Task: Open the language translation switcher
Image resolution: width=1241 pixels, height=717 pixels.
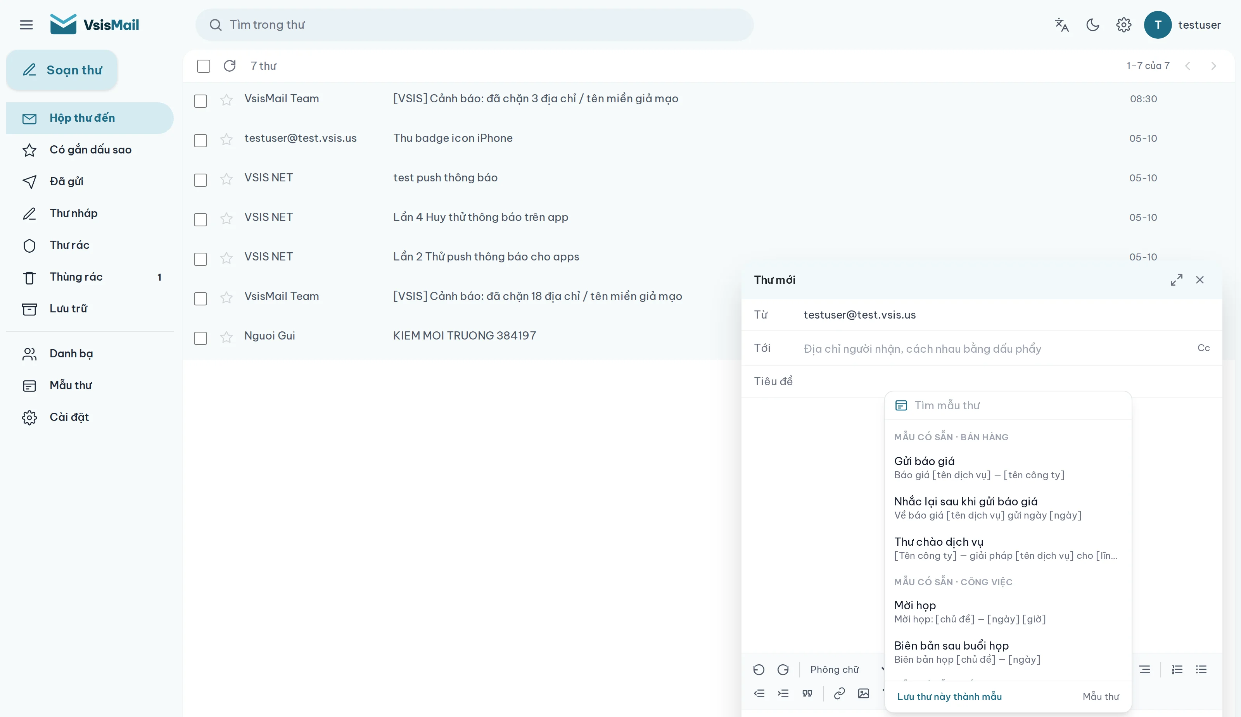Action: coord(1062,24)
